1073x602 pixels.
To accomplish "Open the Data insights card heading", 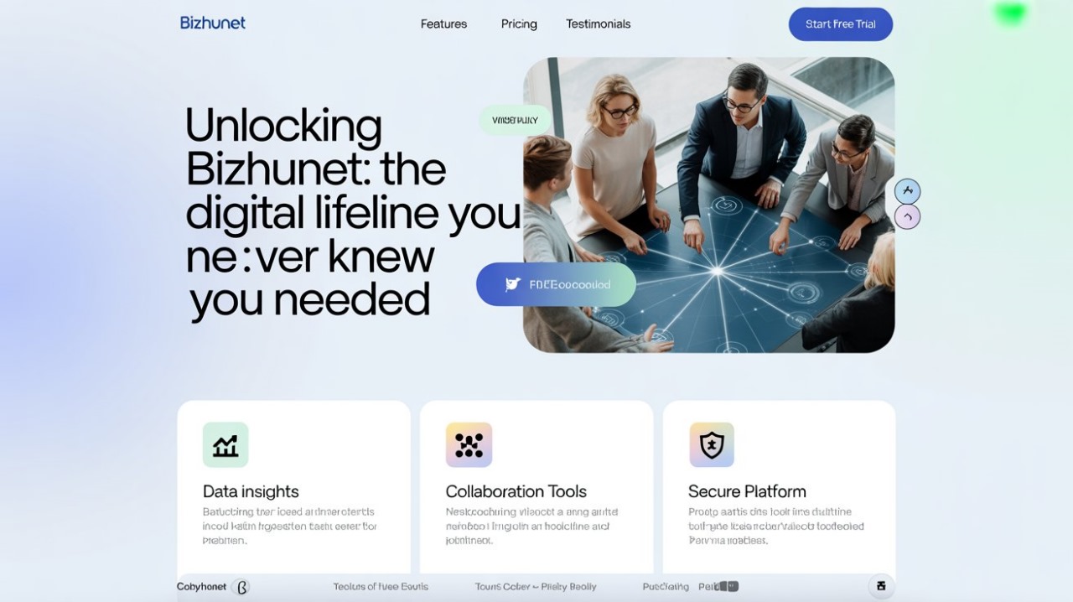I will point(251,491).
